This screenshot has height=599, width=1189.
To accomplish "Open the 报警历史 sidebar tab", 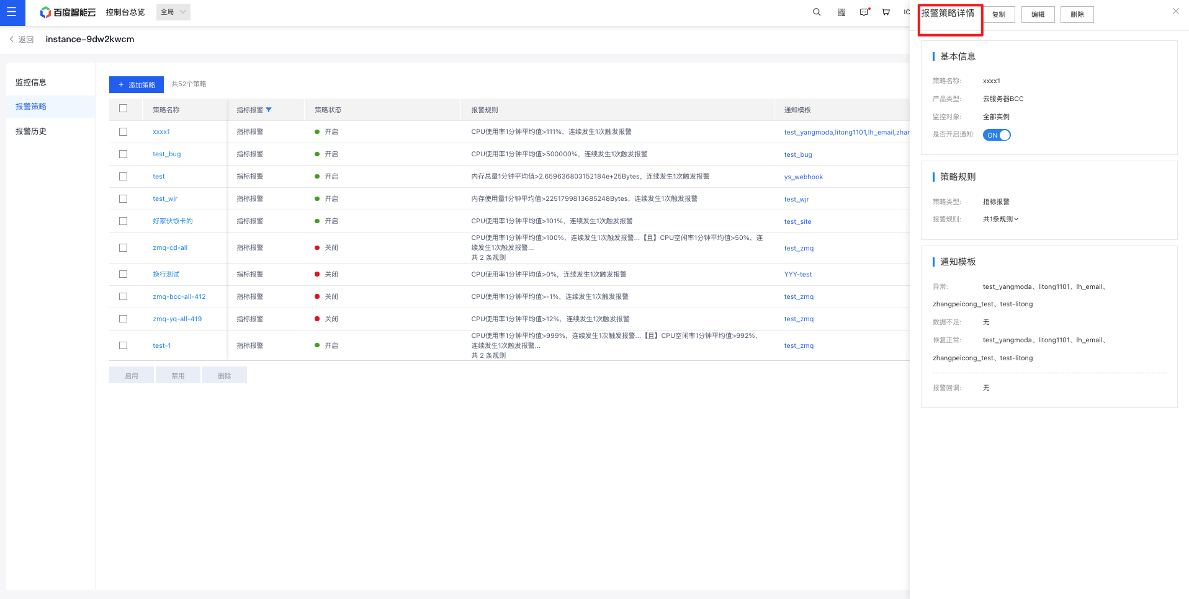I will (31, 131).
